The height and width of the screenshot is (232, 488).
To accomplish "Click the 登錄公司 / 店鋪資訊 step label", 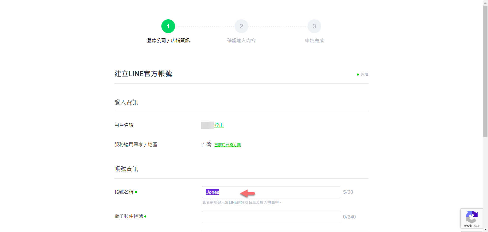I will point(168,40).
